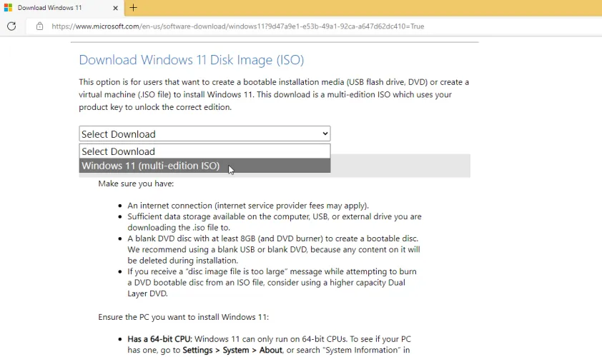Close the Download Windows 11 tab
This screenshot has width=602, height=357.
click(x=116, y=8)
